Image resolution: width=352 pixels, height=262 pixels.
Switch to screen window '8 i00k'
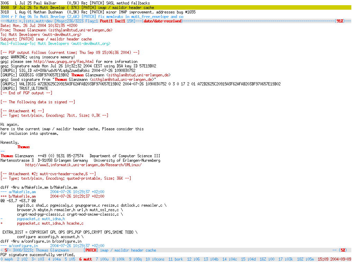coord(119,259)
